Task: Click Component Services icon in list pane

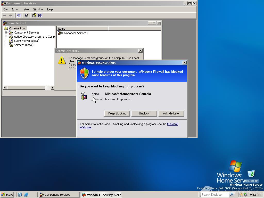Action: tap(60, 33)
